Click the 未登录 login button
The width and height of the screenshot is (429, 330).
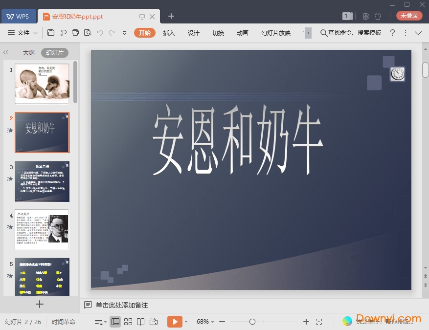coord(408,15)
